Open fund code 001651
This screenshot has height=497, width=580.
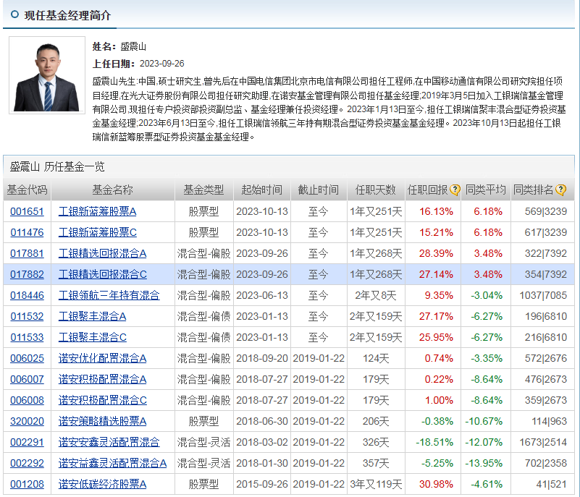click(27, 211)
